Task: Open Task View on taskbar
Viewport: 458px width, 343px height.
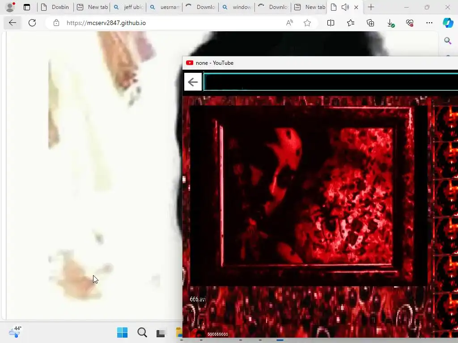Action: point(161,333)
